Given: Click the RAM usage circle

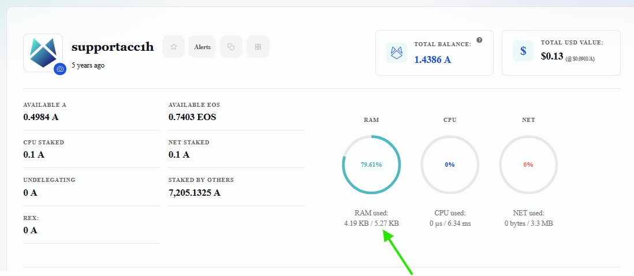Looking at the screenshot, I should pos(371,165).
